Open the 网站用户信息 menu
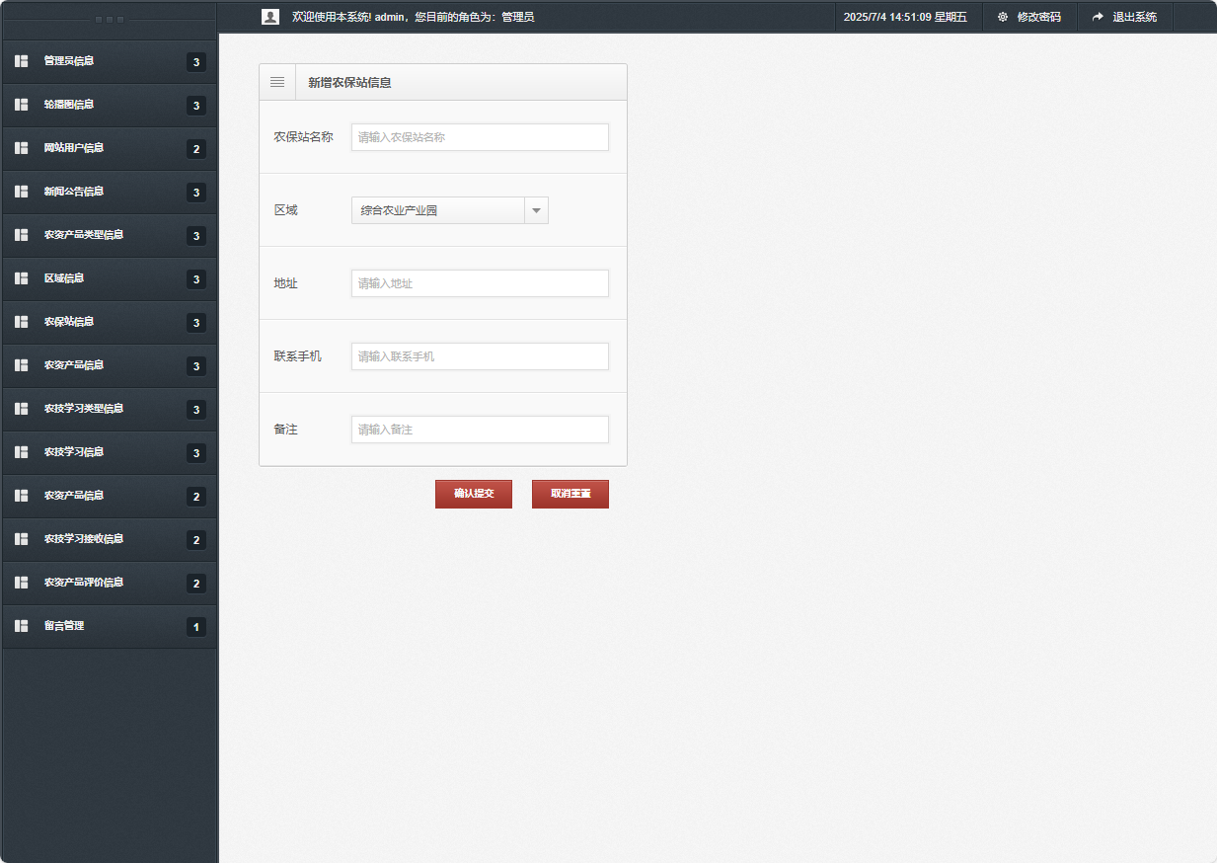Image resolution: width=1217 pixels, height=863 pixels. 109,148
